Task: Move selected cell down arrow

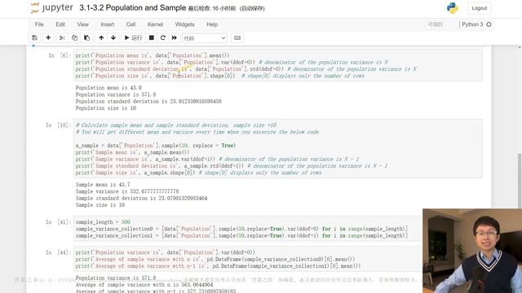Action: (113, 38)
